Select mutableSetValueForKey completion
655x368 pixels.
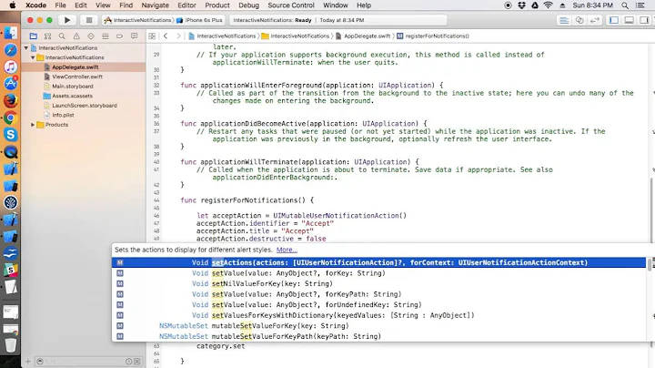click(x=378, y=326)
